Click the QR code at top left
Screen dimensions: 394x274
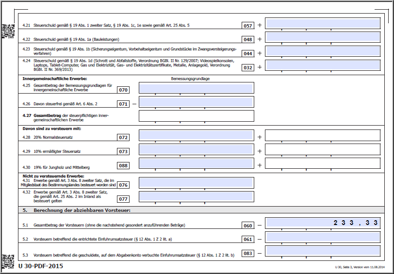point(7,31)
